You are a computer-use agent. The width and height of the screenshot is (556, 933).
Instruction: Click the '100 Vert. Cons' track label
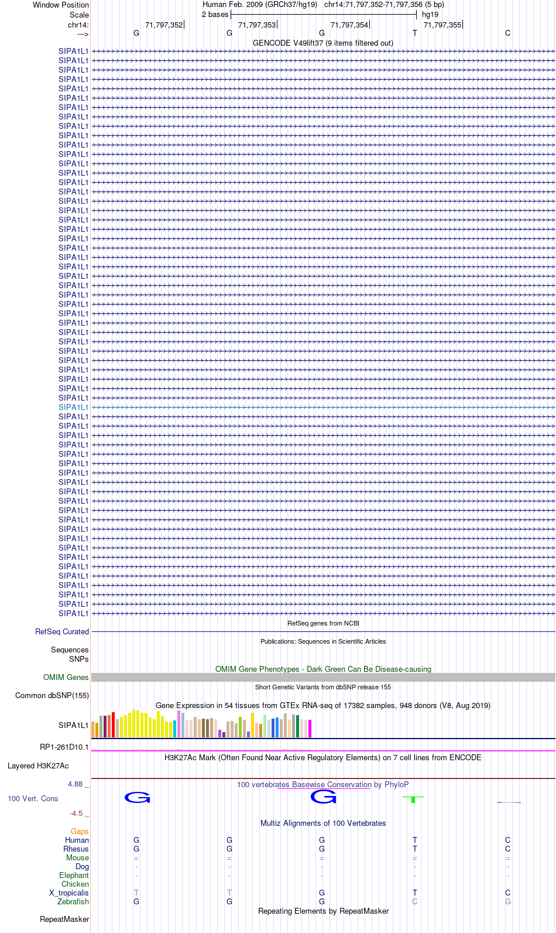(33, 798)
